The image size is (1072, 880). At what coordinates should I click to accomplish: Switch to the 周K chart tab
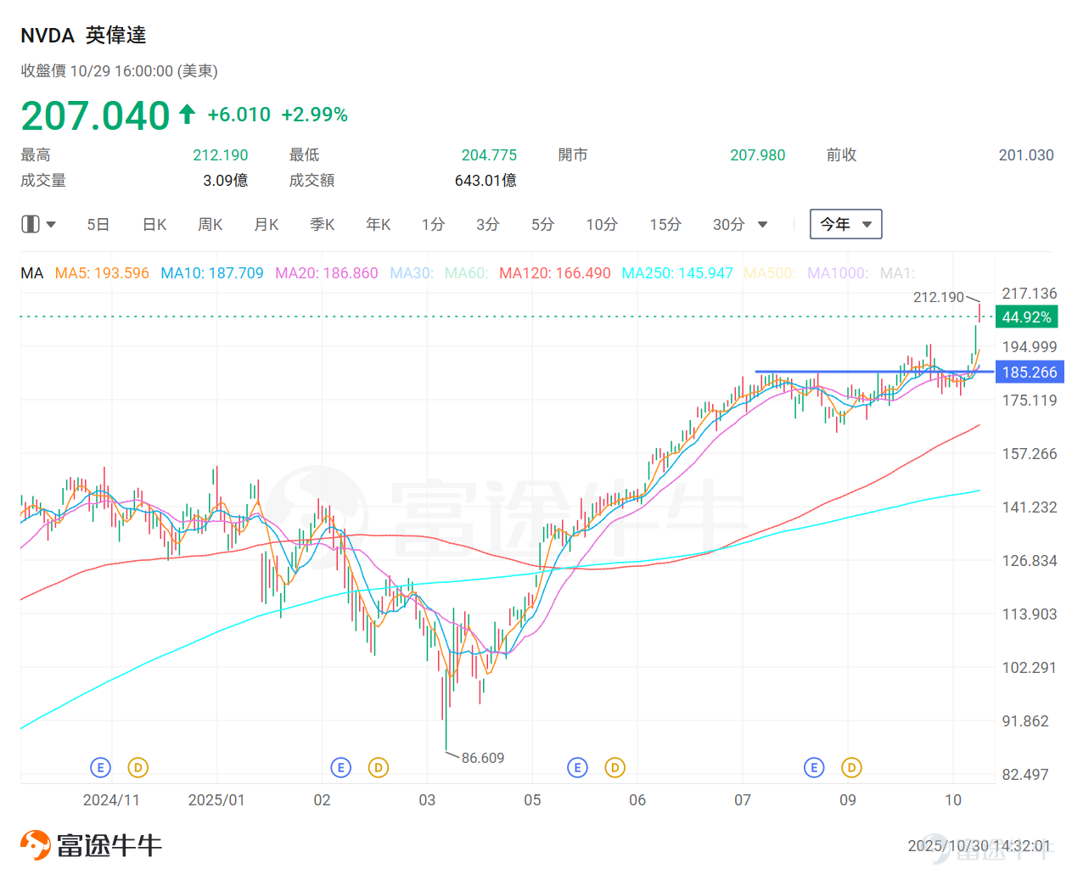(x=210, y=225)
